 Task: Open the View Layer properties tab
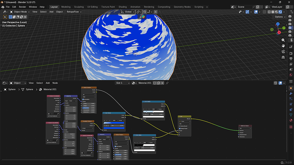(291, 64)
